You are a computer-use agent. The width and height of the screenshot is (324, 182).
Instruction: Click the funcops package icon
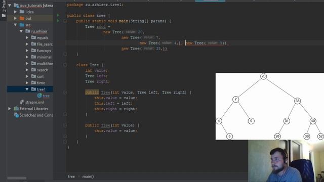33,51
